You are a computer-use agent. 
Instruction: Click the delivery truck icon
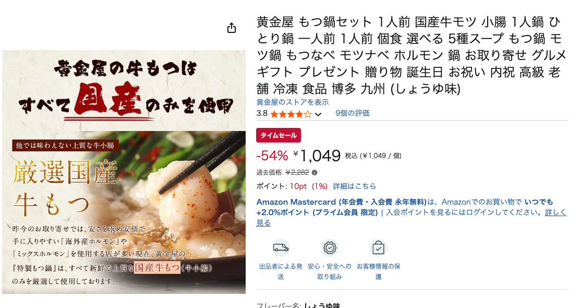pos(281,247)
